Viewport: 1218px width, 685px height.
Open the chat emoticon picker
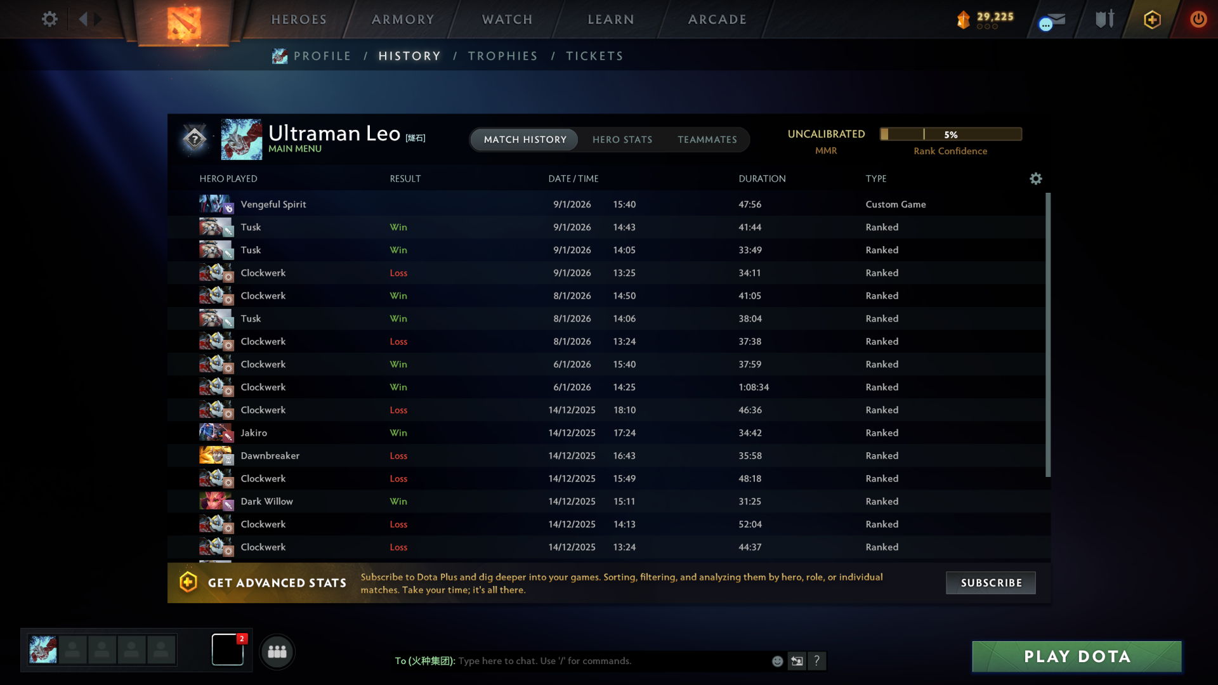coord(777,661)
